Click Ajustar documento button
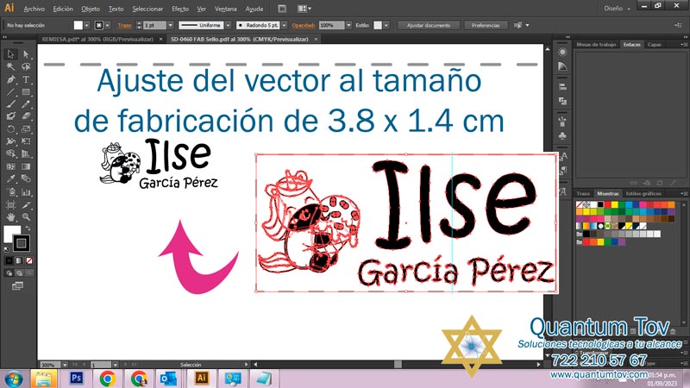Screen dimensions: 690x388 tap(429, 26)
